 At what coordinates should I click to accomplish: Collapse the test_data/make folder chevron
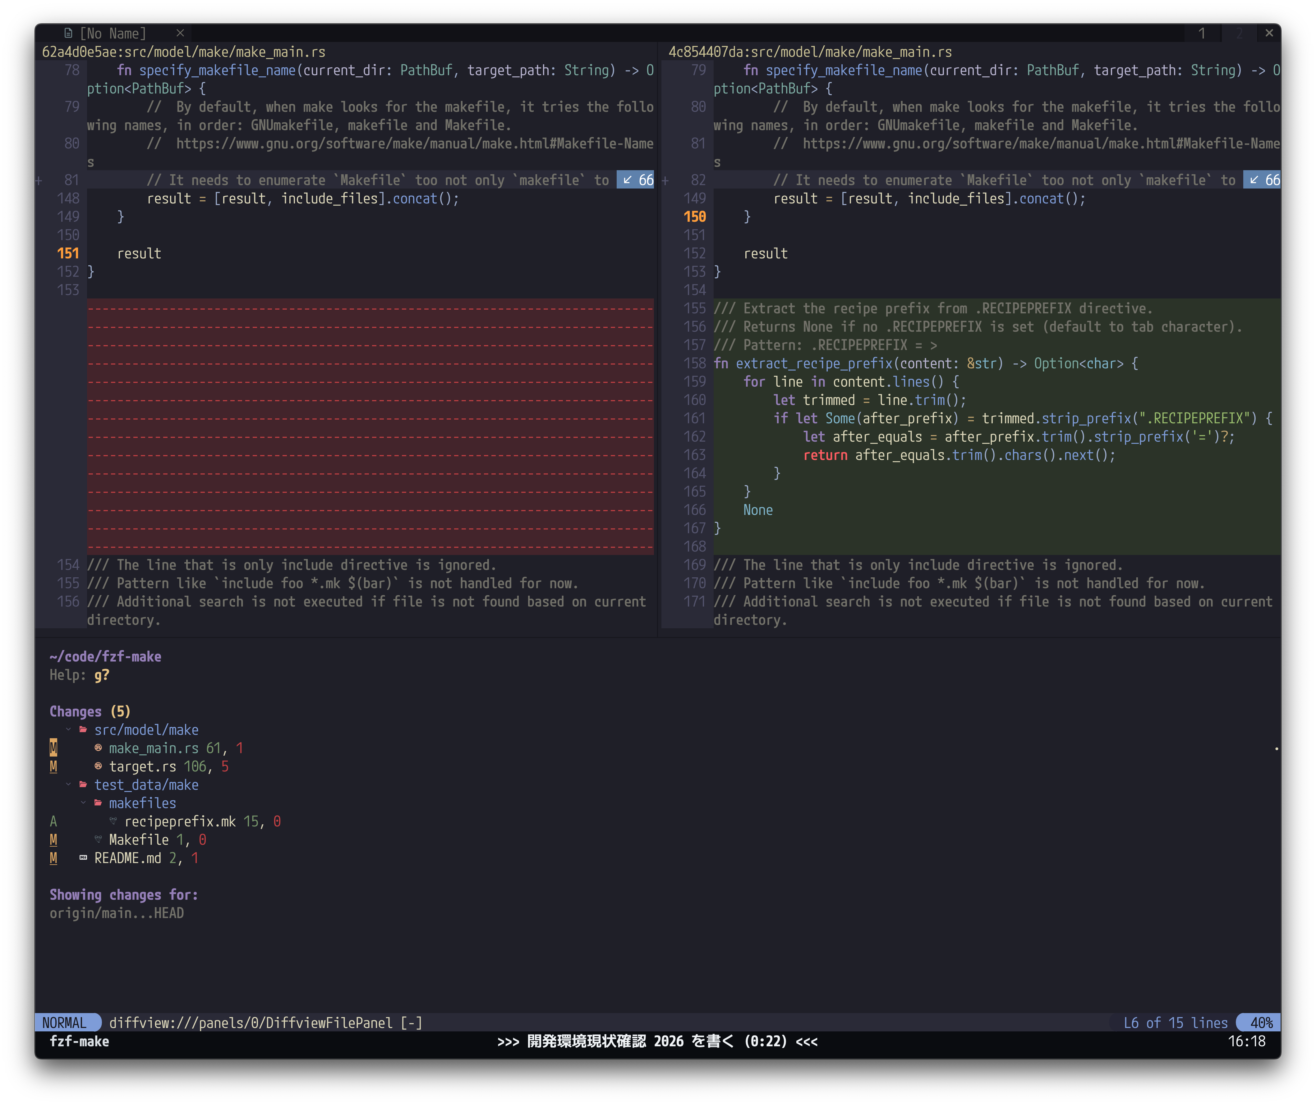click(68, 785)
